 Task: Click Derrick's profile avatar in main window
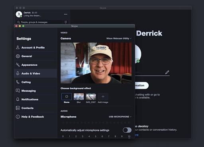[x=19, y=14]
